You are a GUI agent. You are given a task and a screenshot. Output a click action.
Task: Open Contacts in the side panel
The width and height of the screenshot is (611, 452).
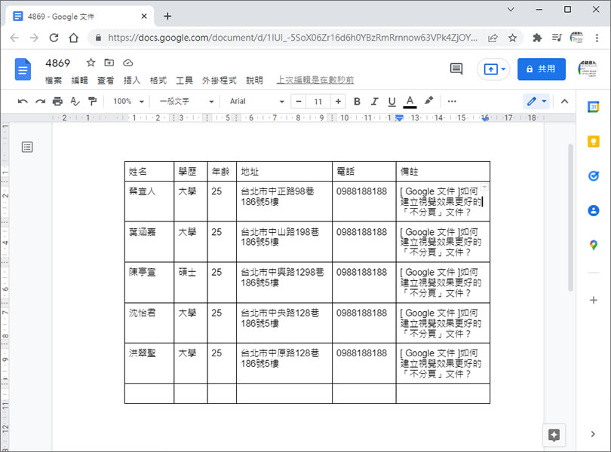593,211
